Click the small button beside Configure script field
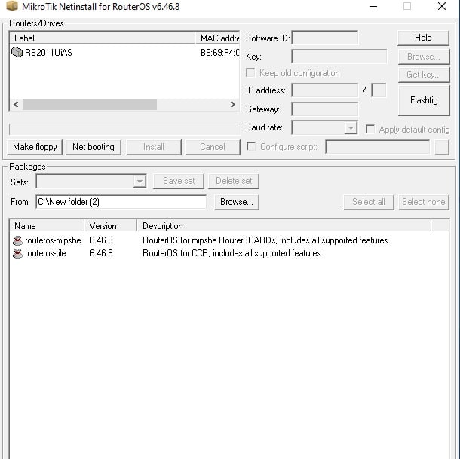Viewport: 460px width, 459px height. 442,147
